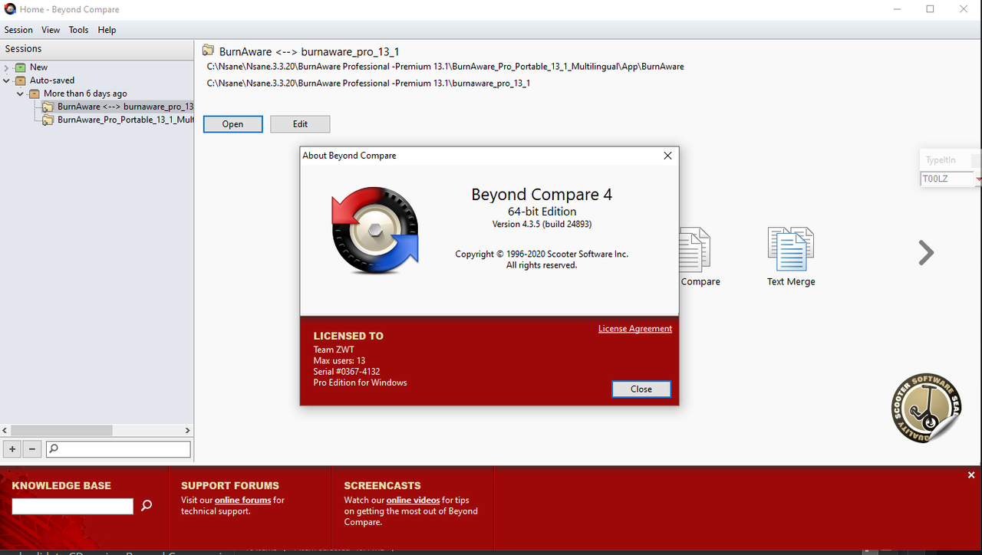This screenshot has height=555, width=982.
Task: Select the New item in Sessions tree
Action: [x=38, y=67]
